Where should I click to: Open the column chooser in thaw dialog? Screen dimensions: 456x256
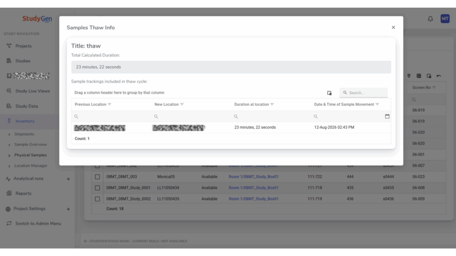329,93
